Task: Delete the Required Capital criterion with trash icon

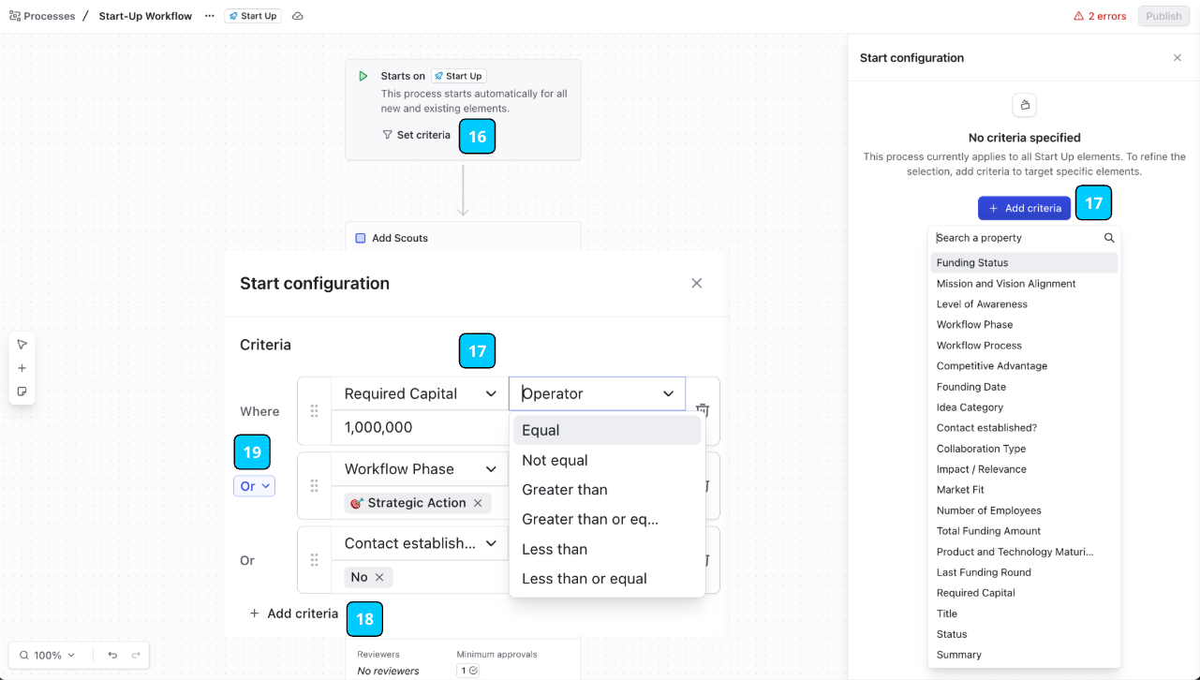Action: [703, 411]
